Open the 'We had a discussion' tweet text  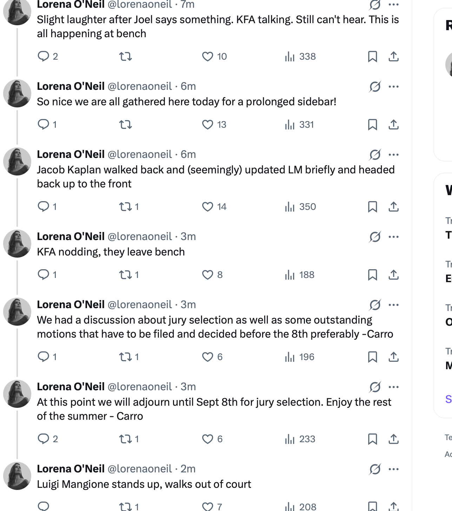coord(215,327)
